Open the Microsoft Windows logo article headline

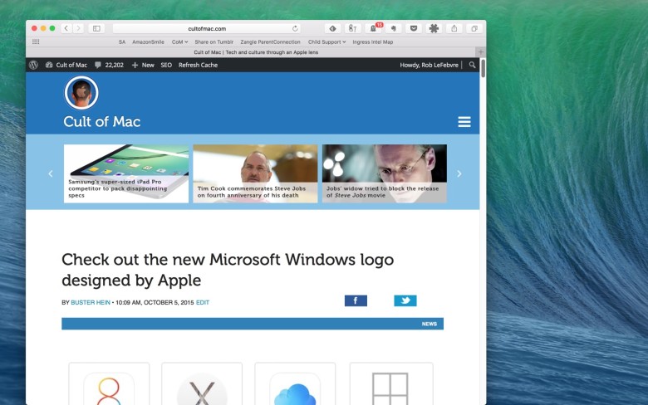tap(228, 270)
